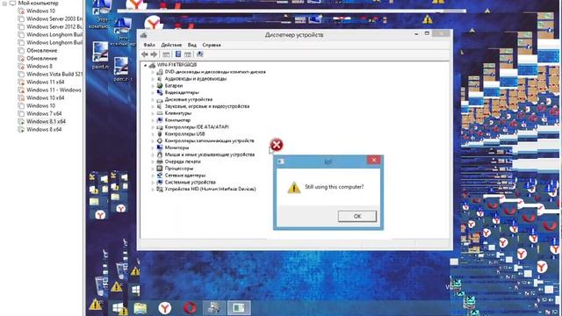Image resolution: width=562 pixels, height=316 pixels.
Task: Select the Видеоадаптеры category icon
Action: click(160, 92)
